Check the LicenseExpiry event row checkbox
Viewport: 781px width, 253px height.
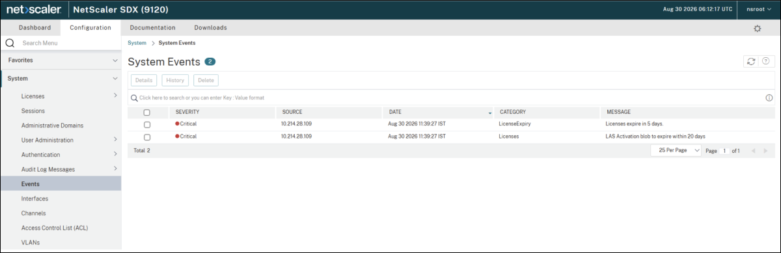point(147,124)
